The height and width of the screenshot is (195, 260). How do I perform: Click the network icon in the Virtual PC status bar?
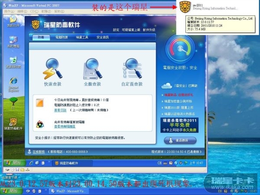coord(28,169)
